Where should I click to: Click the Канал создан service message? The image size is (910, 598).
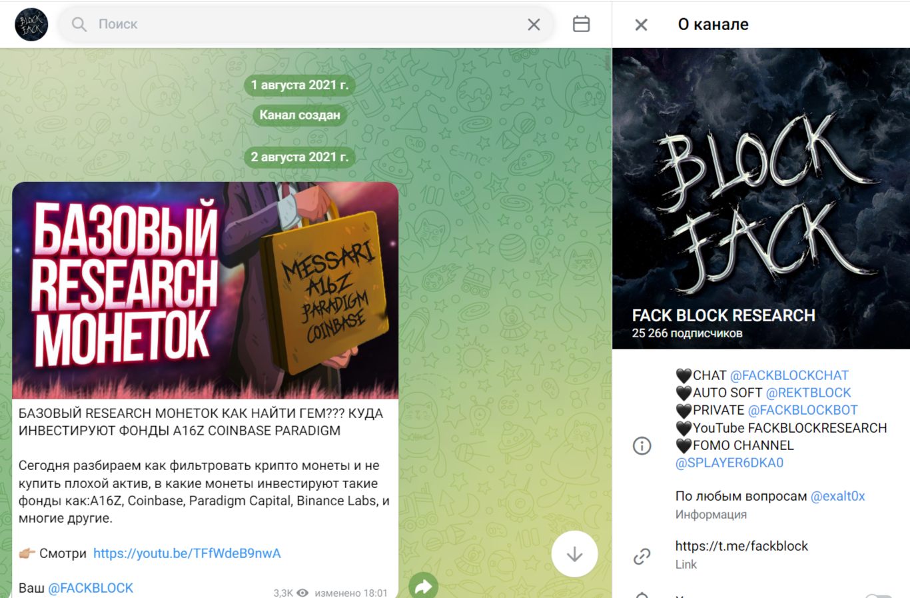click(x=300, y=115)
